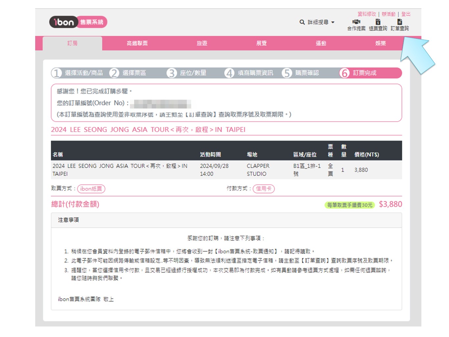Click the 區域/座位 column header

(305, 154)
